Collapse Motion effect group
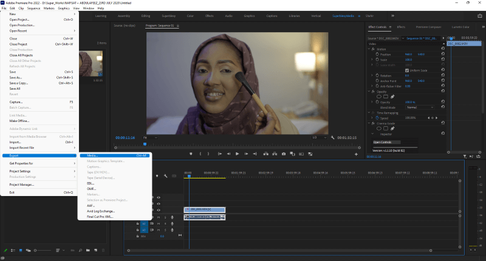Image resolution: width=486 pixels, height=261 pixels. [x=369, y=49]
